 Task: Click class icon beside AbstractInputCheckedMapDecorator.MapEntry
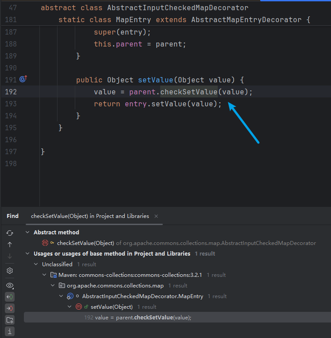70,296
